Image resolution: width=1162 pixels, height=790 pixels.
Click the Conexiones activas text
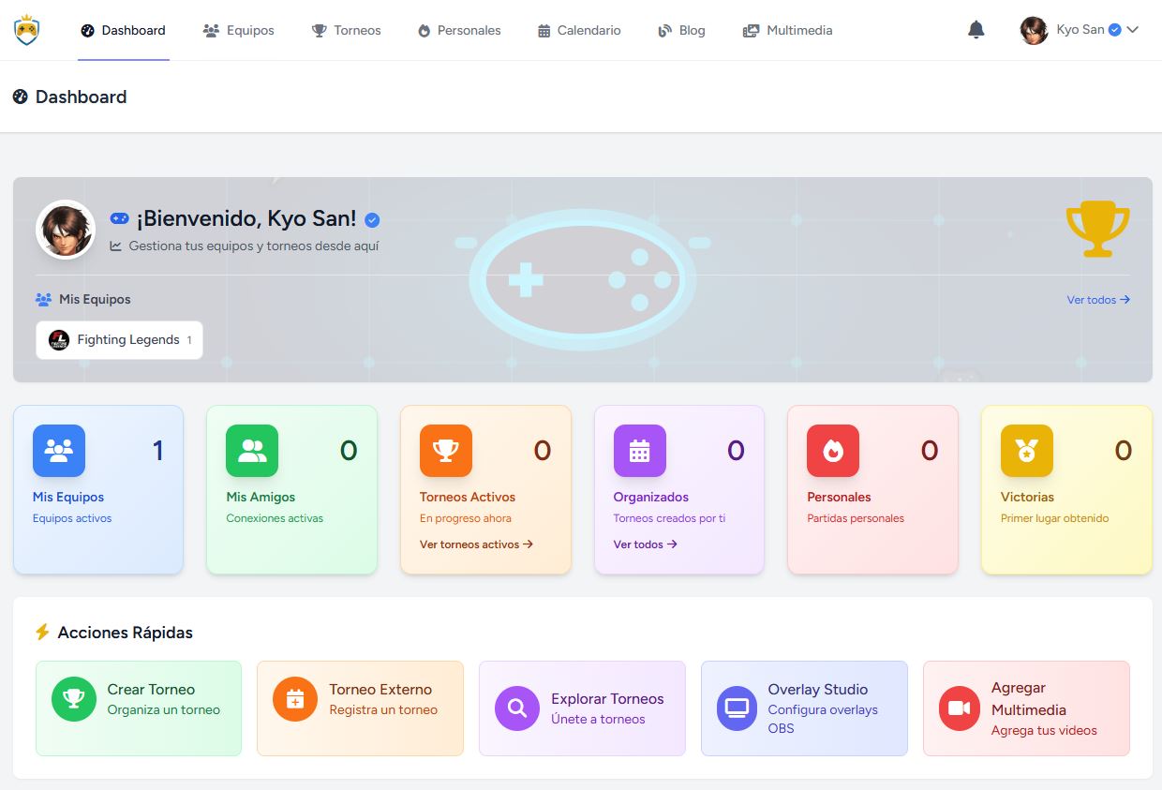click(275, 518)
